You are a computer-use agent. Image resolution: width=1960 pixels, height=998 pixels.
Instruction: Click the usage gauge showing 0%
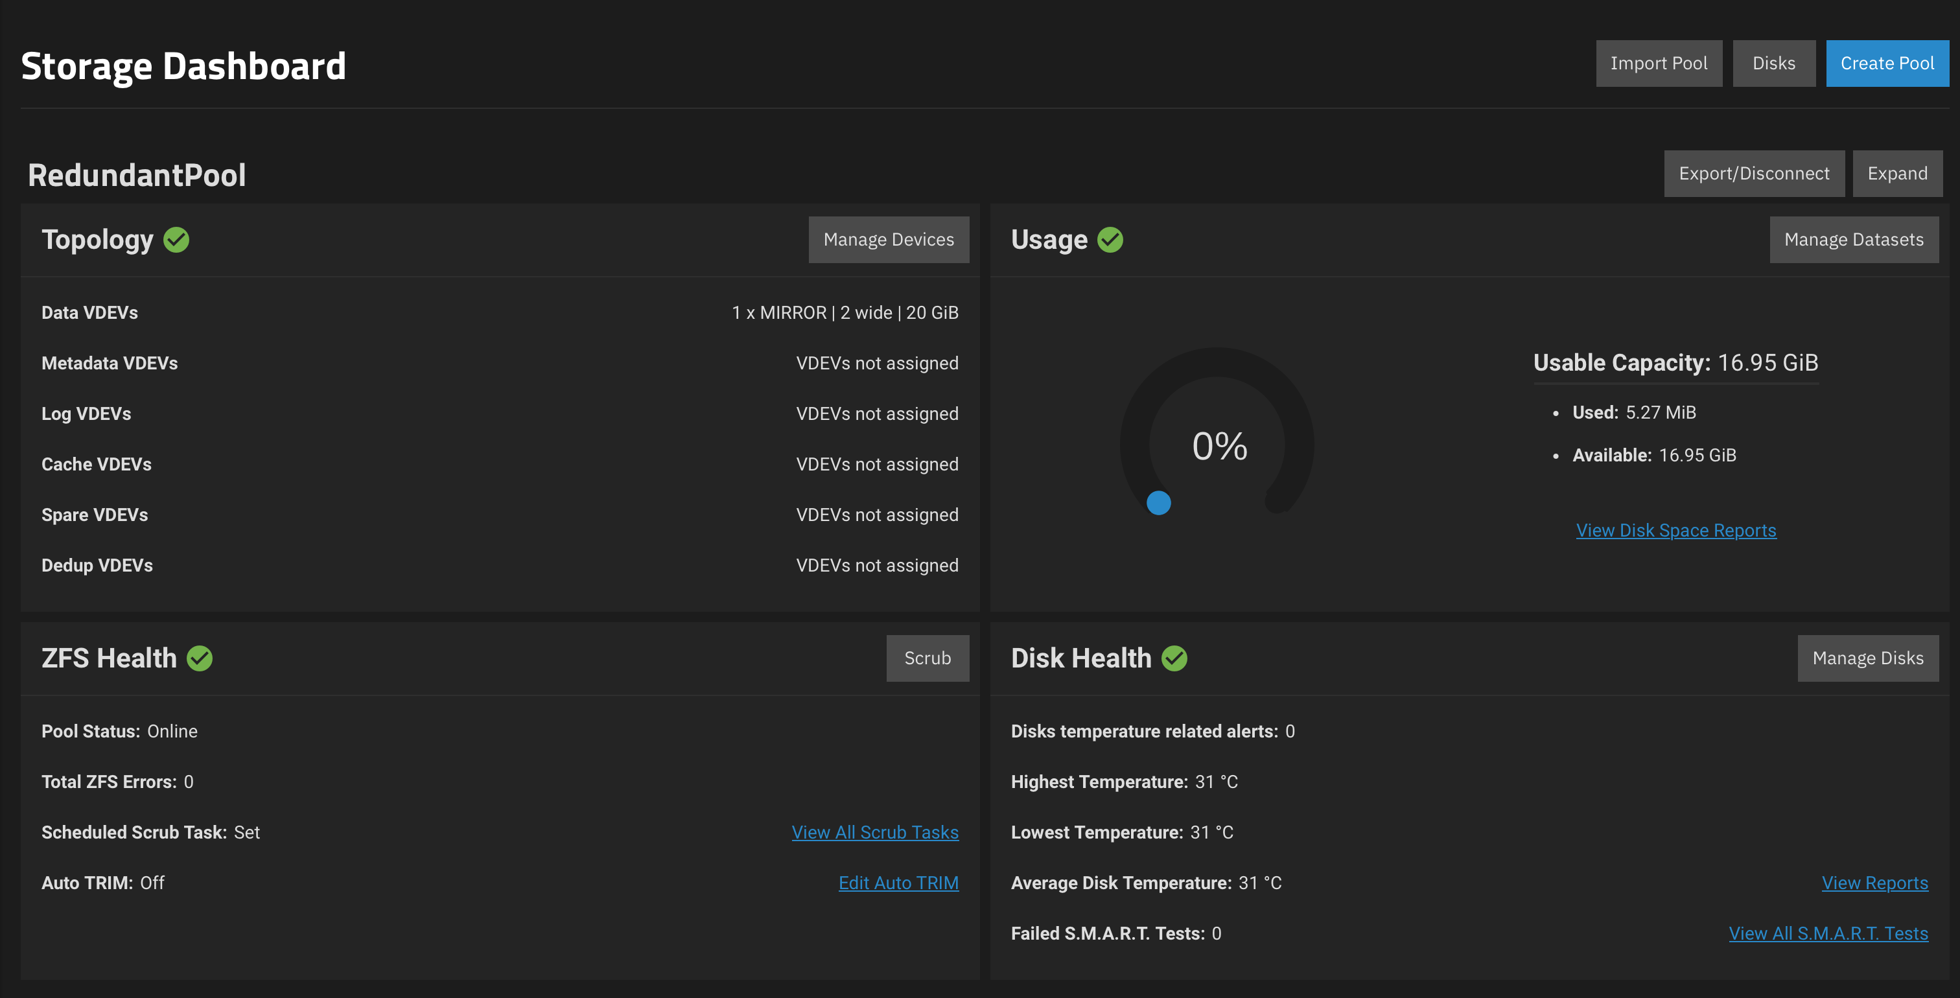pos(1220,447)
